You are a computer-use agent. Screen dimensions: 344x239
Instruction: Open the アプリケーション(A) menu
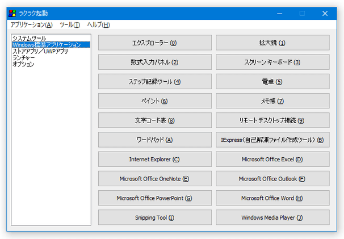32,25
